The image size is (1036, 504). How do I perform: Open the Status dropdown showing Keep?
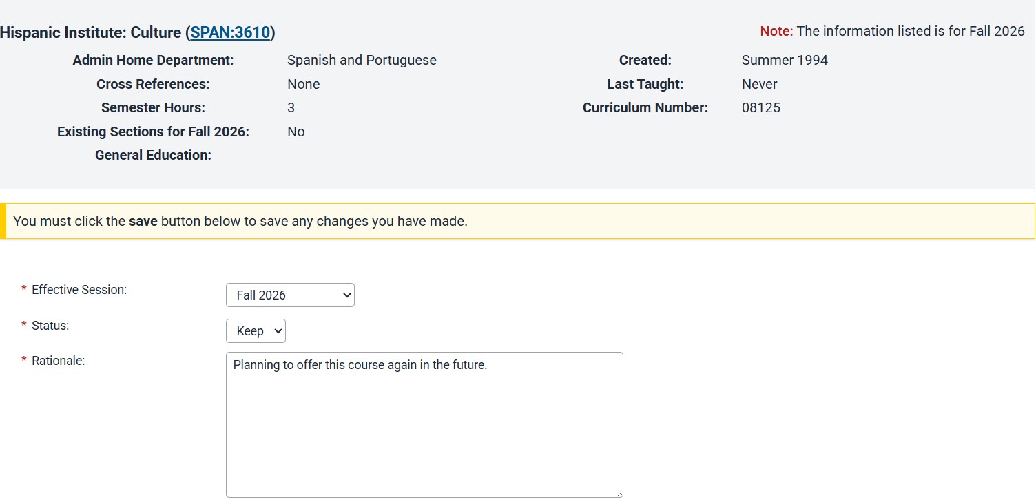pos(256,331)
